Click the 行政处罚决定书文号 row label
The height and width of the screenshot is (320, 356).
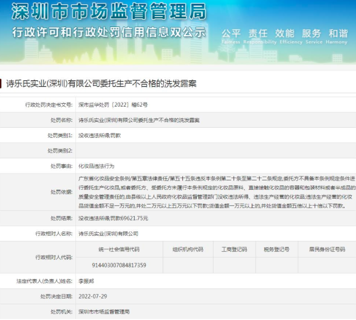coord(49,105)
